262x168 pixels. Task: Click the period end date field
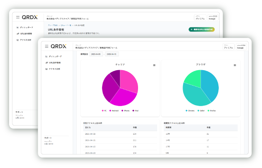(x=112, y=54)
